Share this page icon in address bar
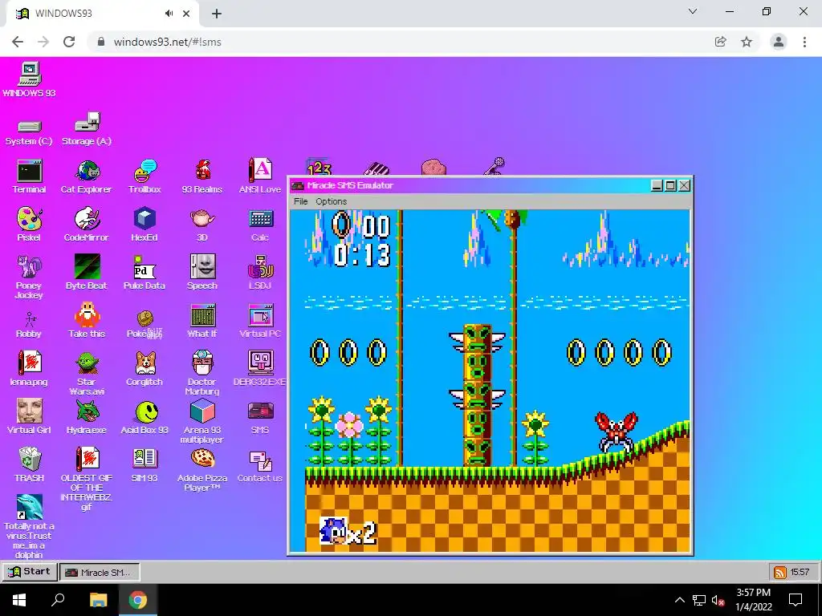The height and width of the screenshot is (616, 822). (720, 42)
